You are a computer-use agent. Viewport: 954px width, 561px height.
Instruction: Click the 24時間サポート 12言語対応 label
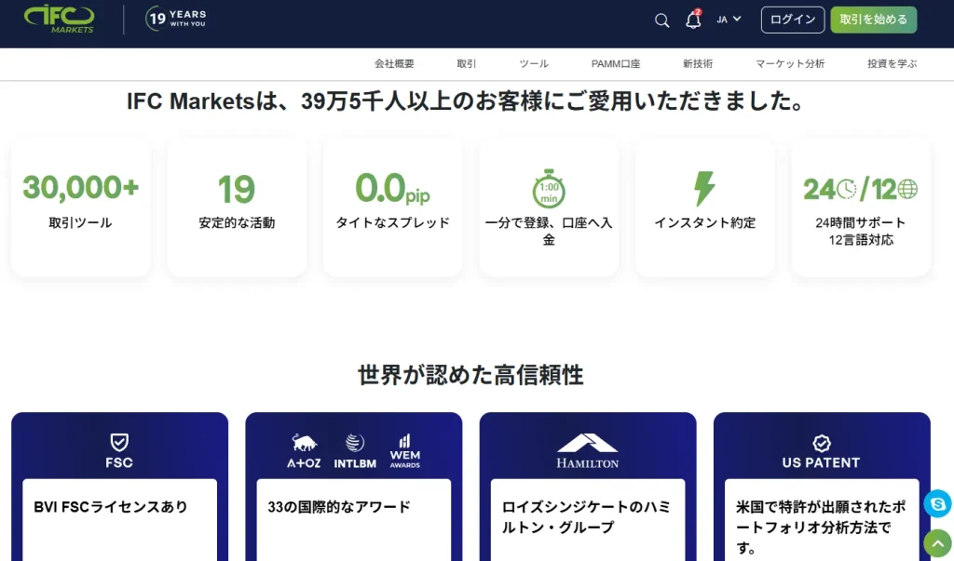tap(861, 231)
